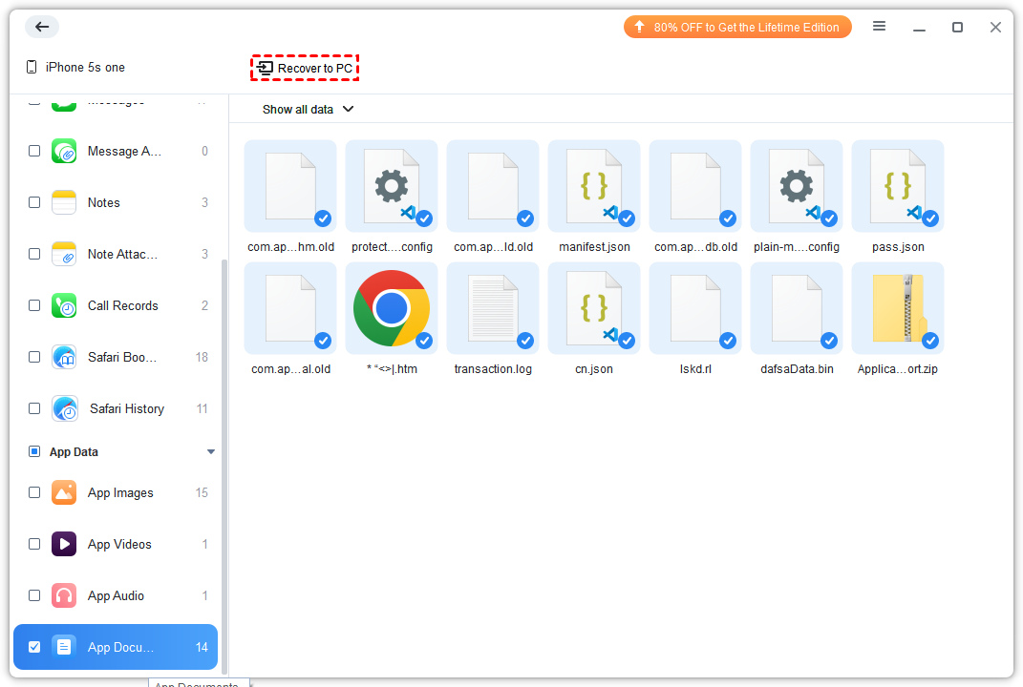Click the App Audio headphones icon
Screen dimensions: 1023x687
[64, 595]
